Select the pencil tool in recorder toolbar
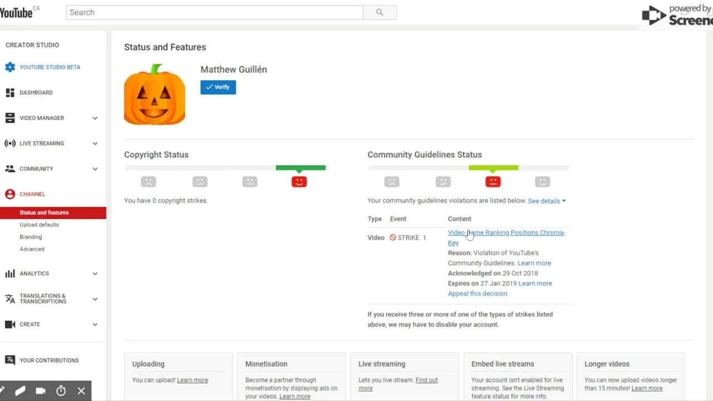Image resolution: width=713 pixels, height=401 pixels. (x=2, y=391)
